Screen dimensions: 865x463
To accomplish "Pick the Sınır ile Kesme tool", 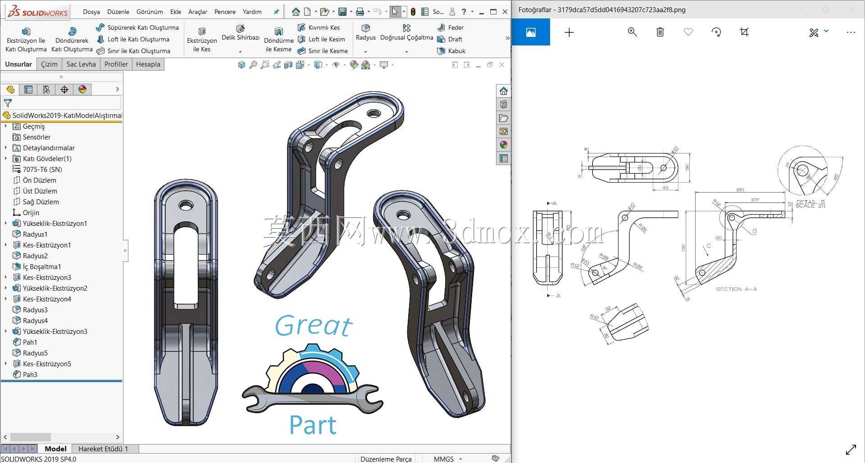I will click(323, 51).
